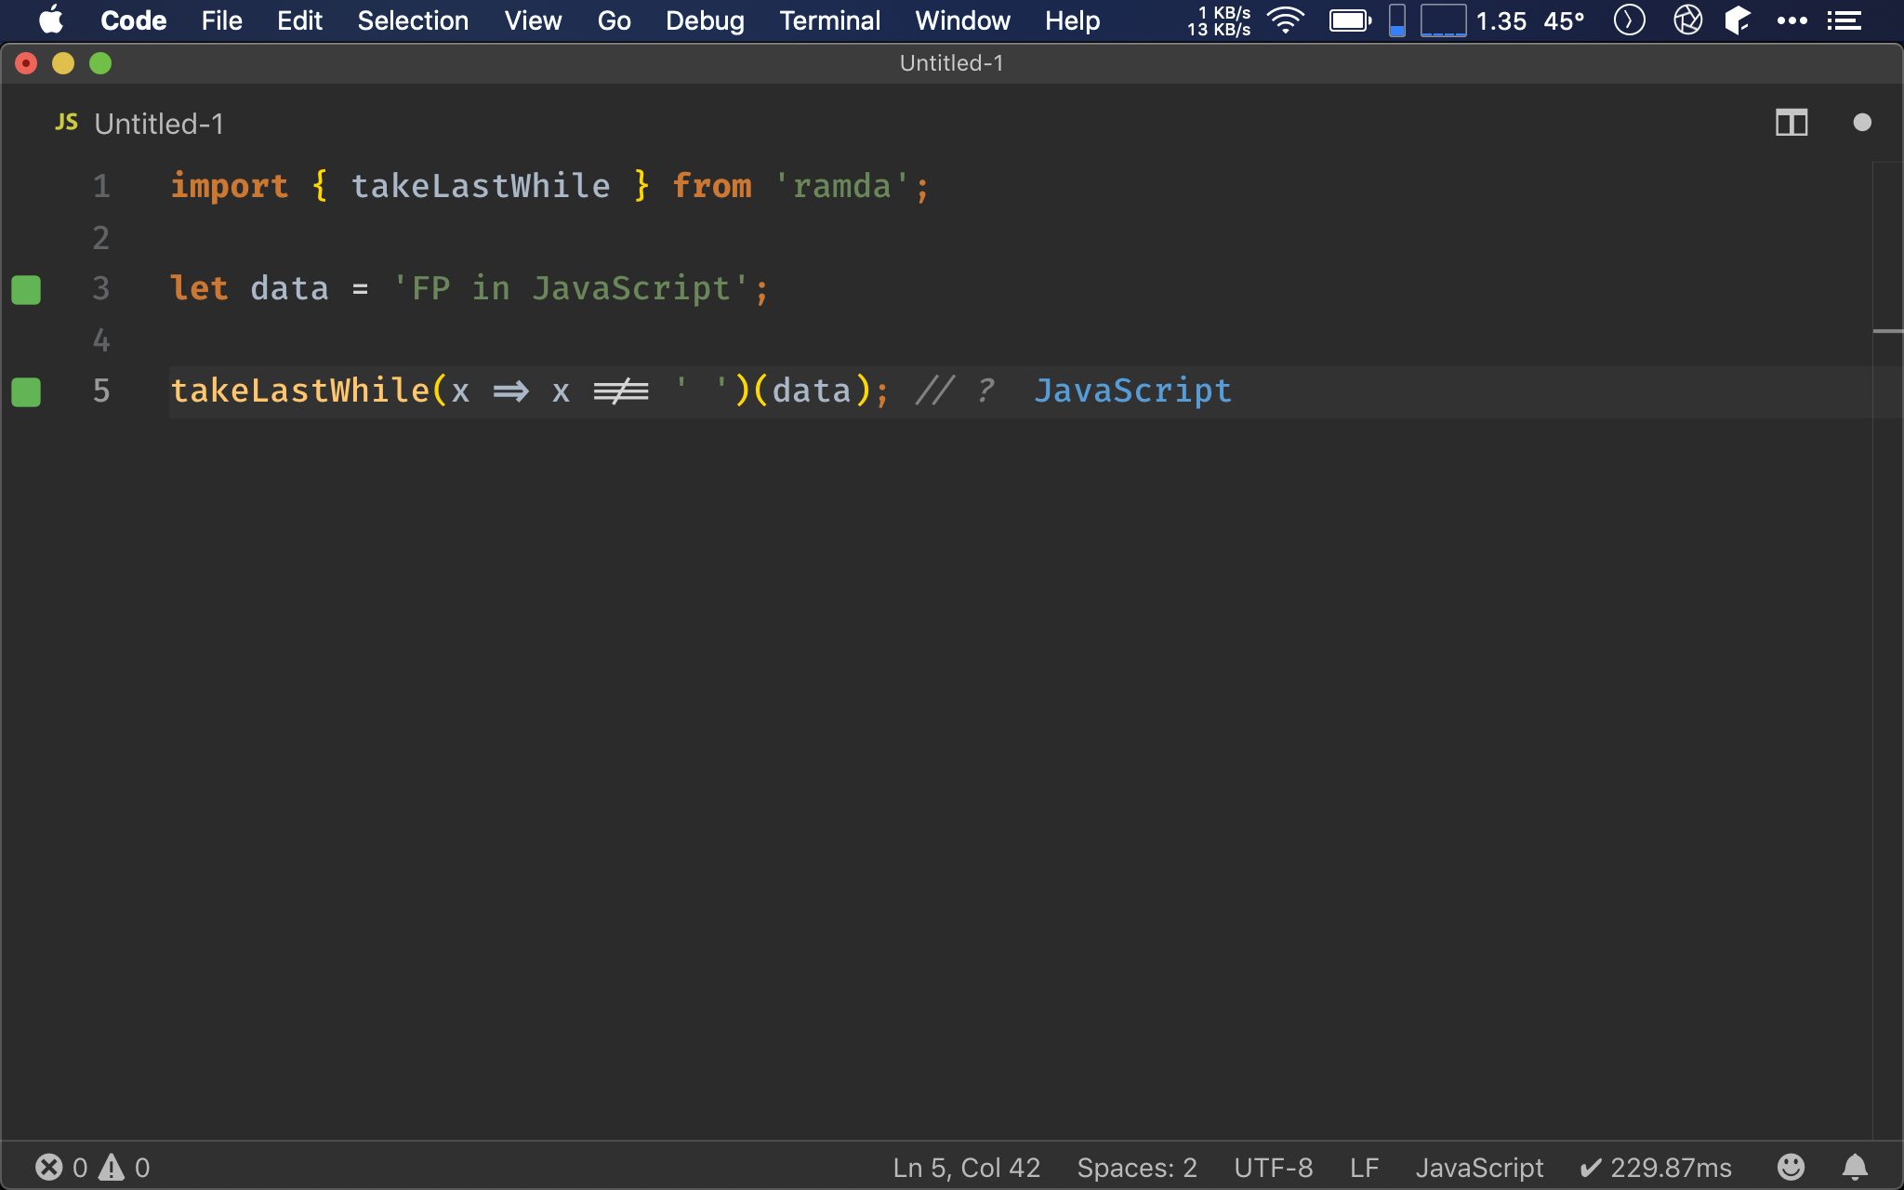Select the network activity indicator
The height and width of the screenshot is (1190, 1904).
tap(1220, 20)
